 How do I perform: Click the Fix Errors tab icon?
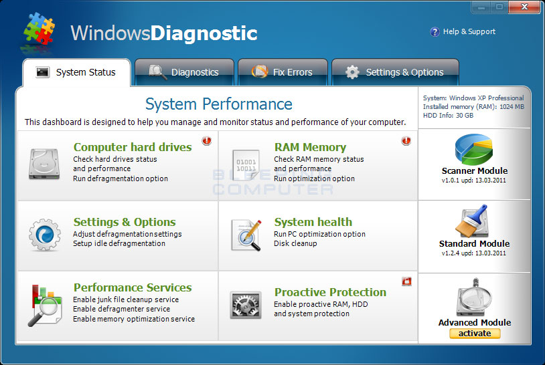click(260, 72)
